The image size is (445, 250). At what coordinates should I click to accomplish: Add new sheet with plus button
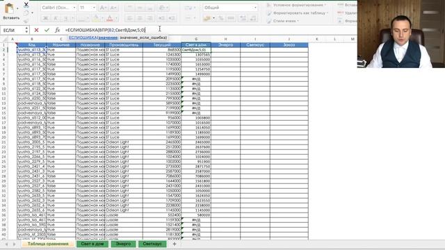(x=175, y=244)
